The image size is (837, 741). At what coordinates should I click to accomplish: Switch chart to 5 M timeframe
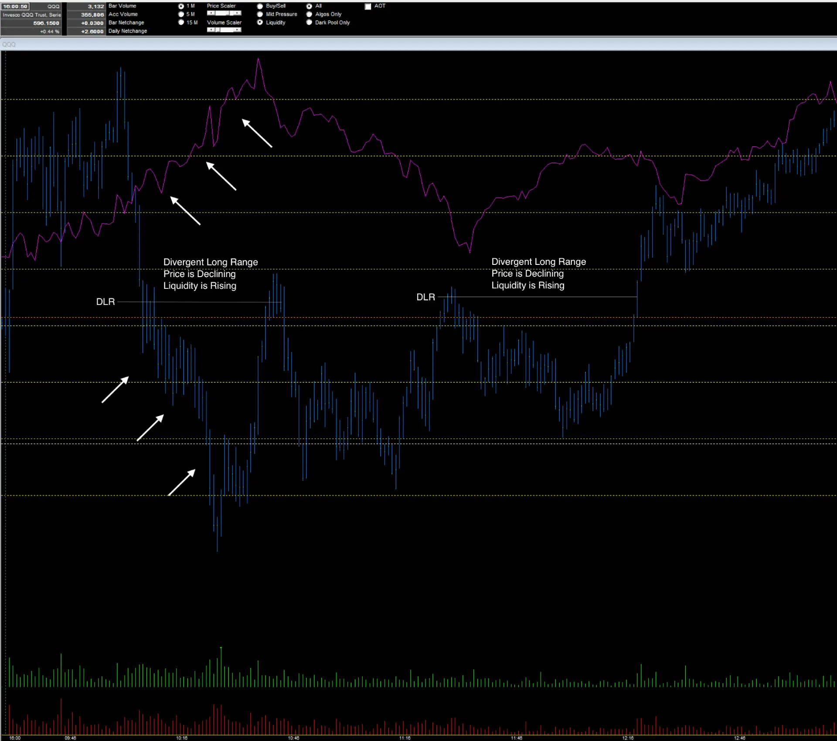pyautogui.click(x=181, y=14)
